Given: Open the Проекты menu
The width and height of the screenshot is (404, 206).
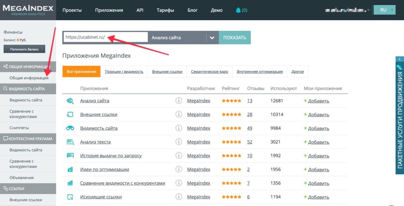Looking at the screenshot, I should pyautogui.click(x=72, y=10).
